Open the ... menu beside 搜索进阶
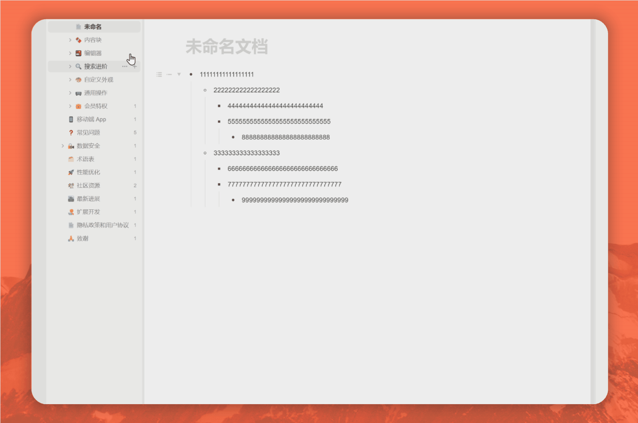Screen dimensions: 638x423 [x=125, y=66]
